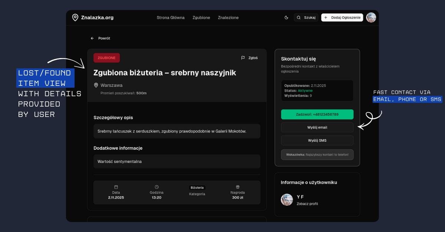Image resolution: width=445 pixels, height=232 pixels.
Task: Click the gift icon above Nagroda
Action: (237, 187)
